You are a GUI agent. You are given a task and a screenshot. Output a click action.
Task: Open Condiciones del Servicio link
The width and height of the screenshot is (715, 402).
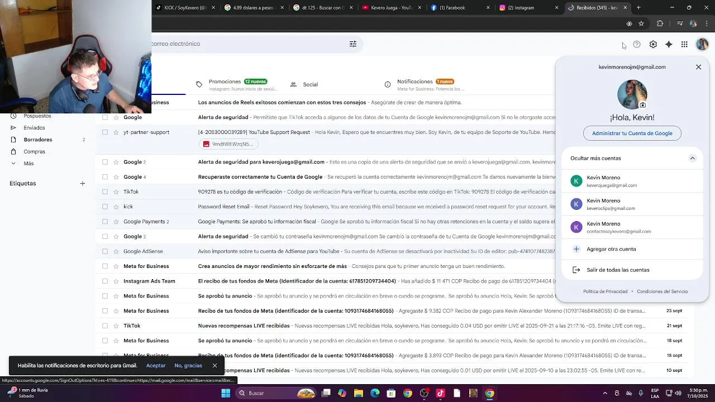662,291
